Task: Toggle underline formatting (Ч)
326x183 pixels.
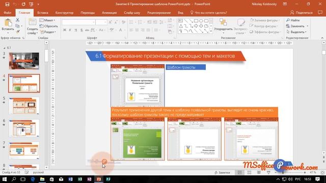Action: [x=76, y=30]
